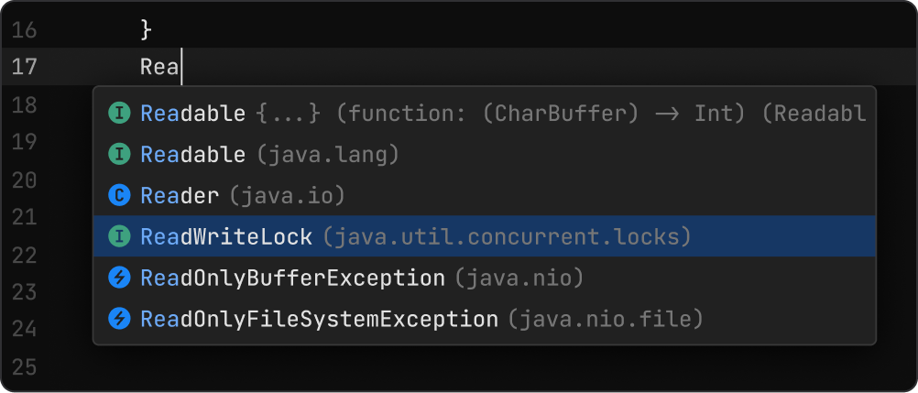Click gutter line number 21

click(x=25, y=217)
